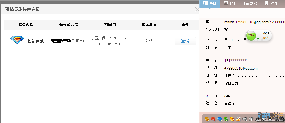285x123 pixels.
Task: Click the 开通时间：2013-05-07 date
Action: (x=109, y=38)
